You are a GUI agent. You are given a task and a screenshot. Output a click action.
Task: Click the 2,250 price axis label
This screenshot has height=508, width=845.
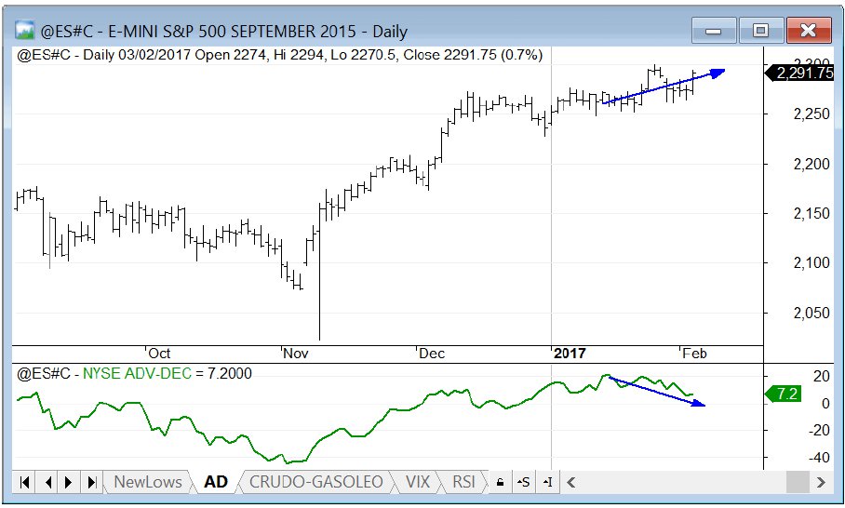[811, 114]
